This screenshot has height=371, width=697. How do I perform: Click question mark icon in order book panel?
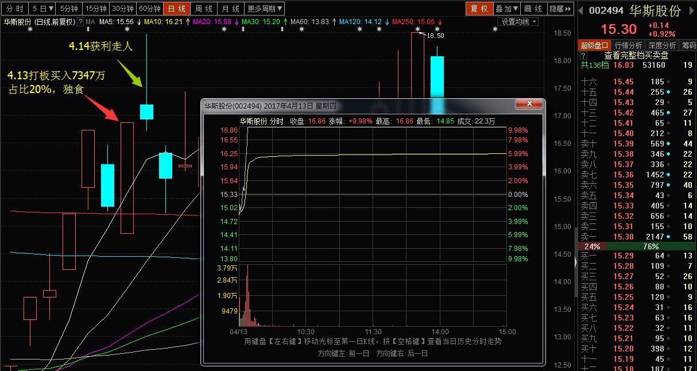(x=583, y=56)
